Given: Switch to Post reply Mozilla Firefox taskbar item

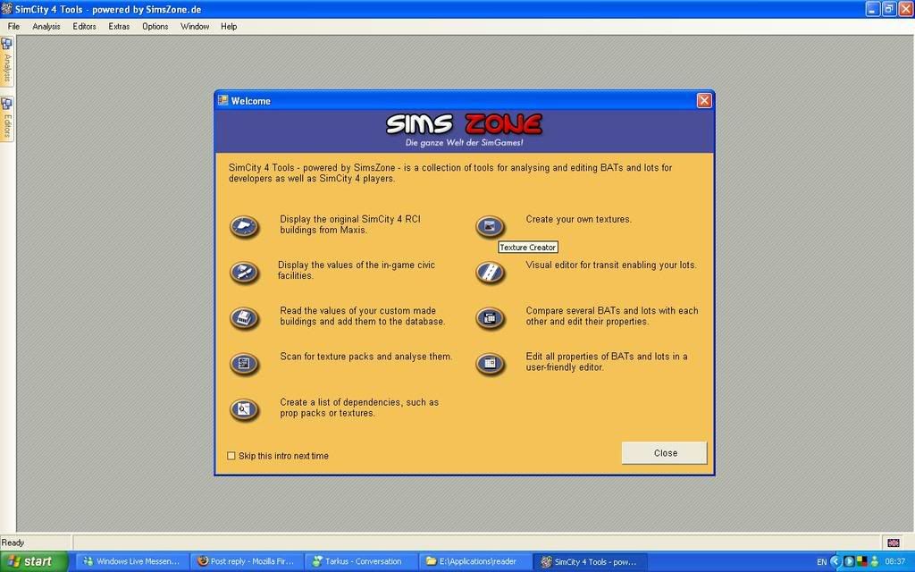Looking at the screenshot, I should tap(246, 561).
